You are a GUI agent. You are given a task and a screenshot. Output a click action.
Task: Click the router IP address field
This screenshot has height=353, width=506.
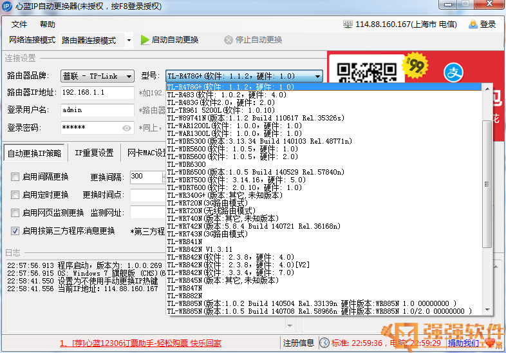[x=97, y=93]
